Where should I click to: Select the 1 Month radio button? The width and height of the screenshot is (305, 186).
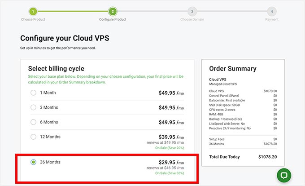click(34, 93)
